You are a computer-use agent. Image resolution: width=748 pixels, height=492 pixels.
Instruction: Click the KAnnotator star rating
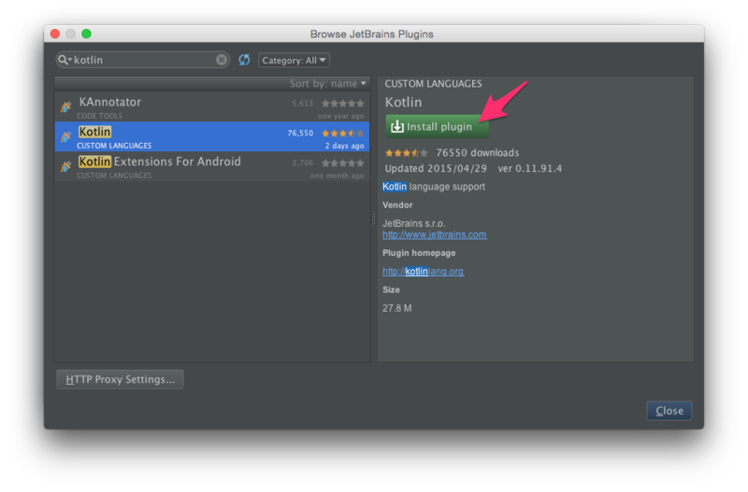pyautogui.click(x=342, y=104)
